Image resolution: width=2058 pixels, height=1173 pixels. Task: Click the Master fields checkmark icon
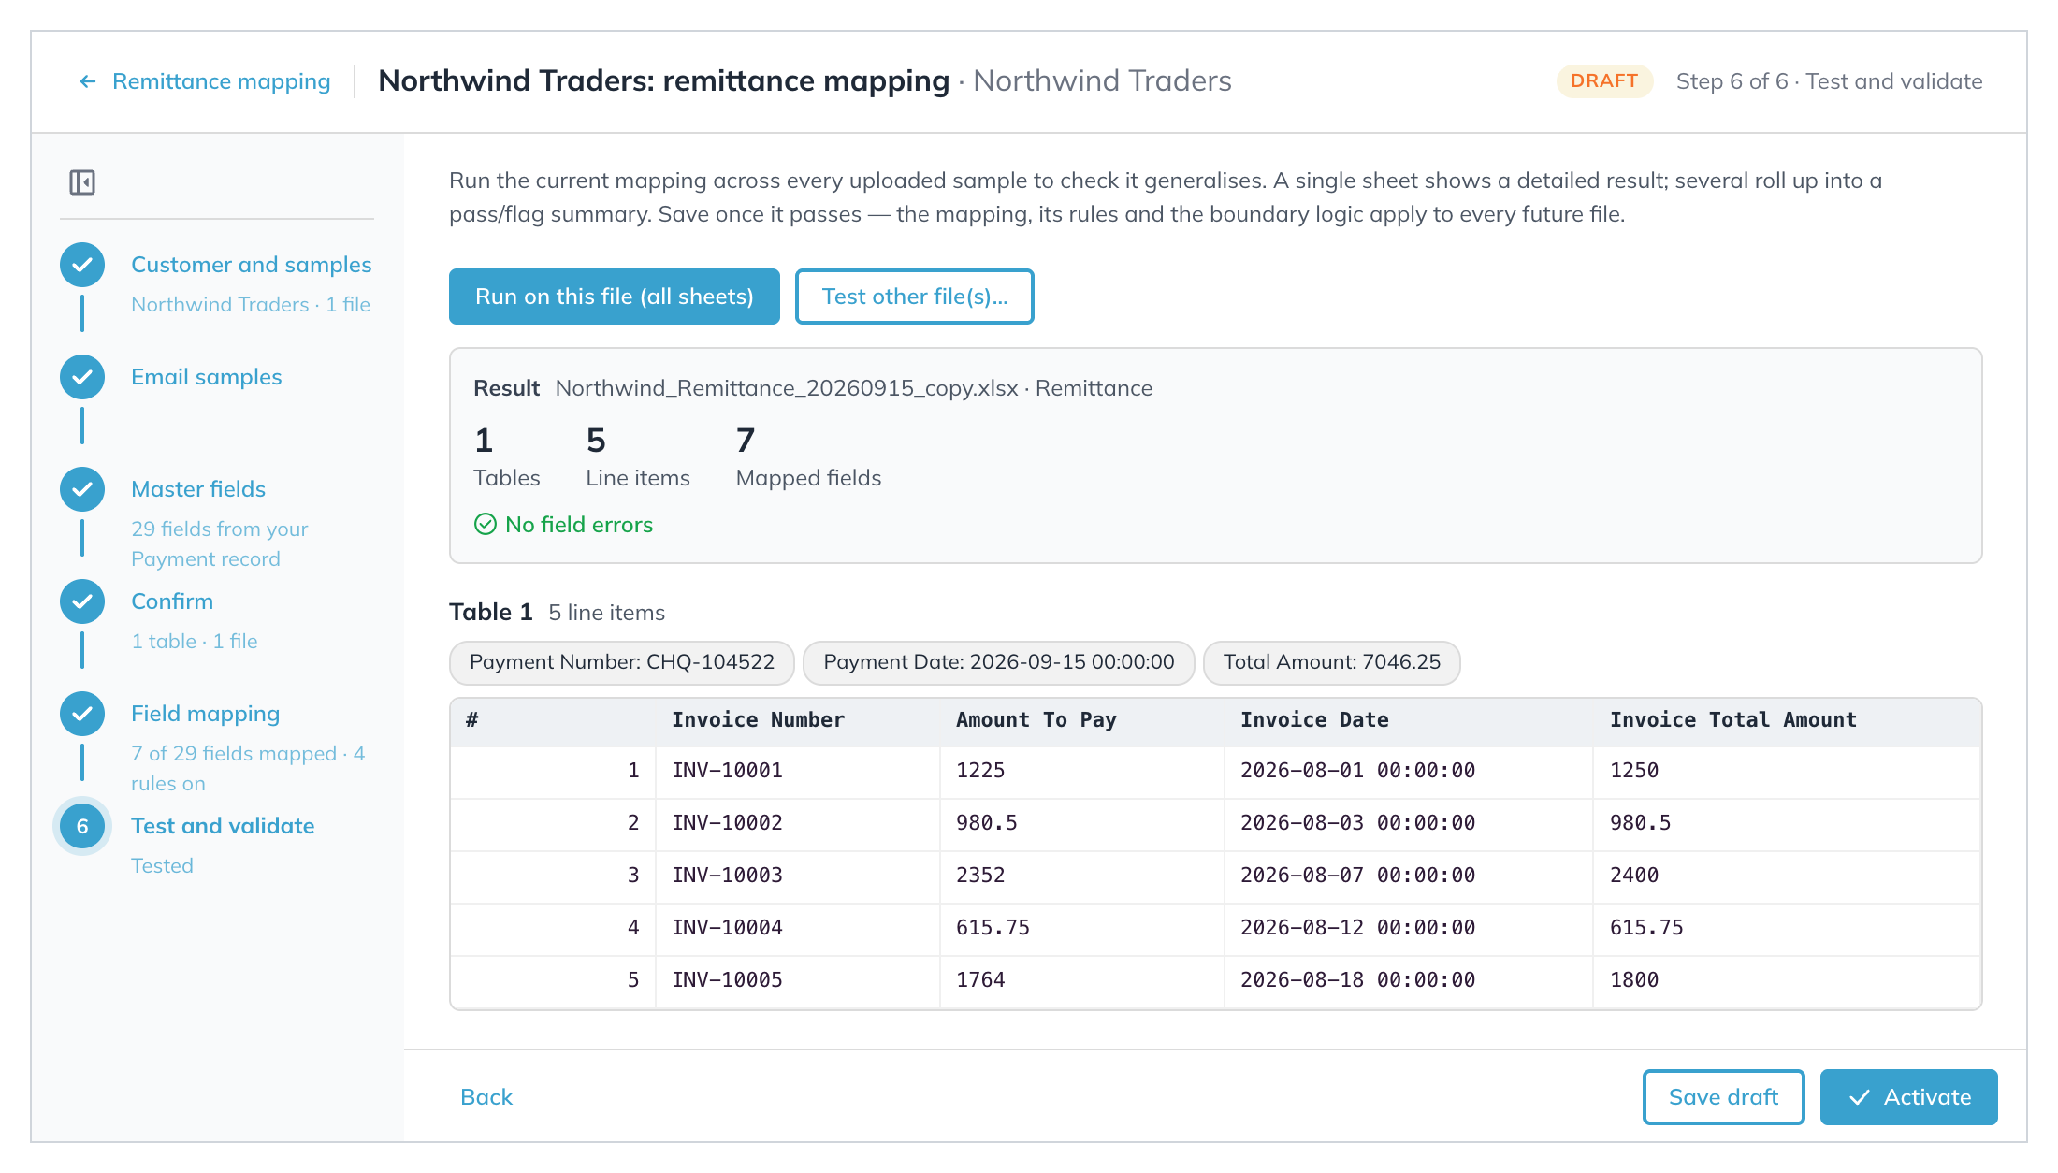[82, 489]
